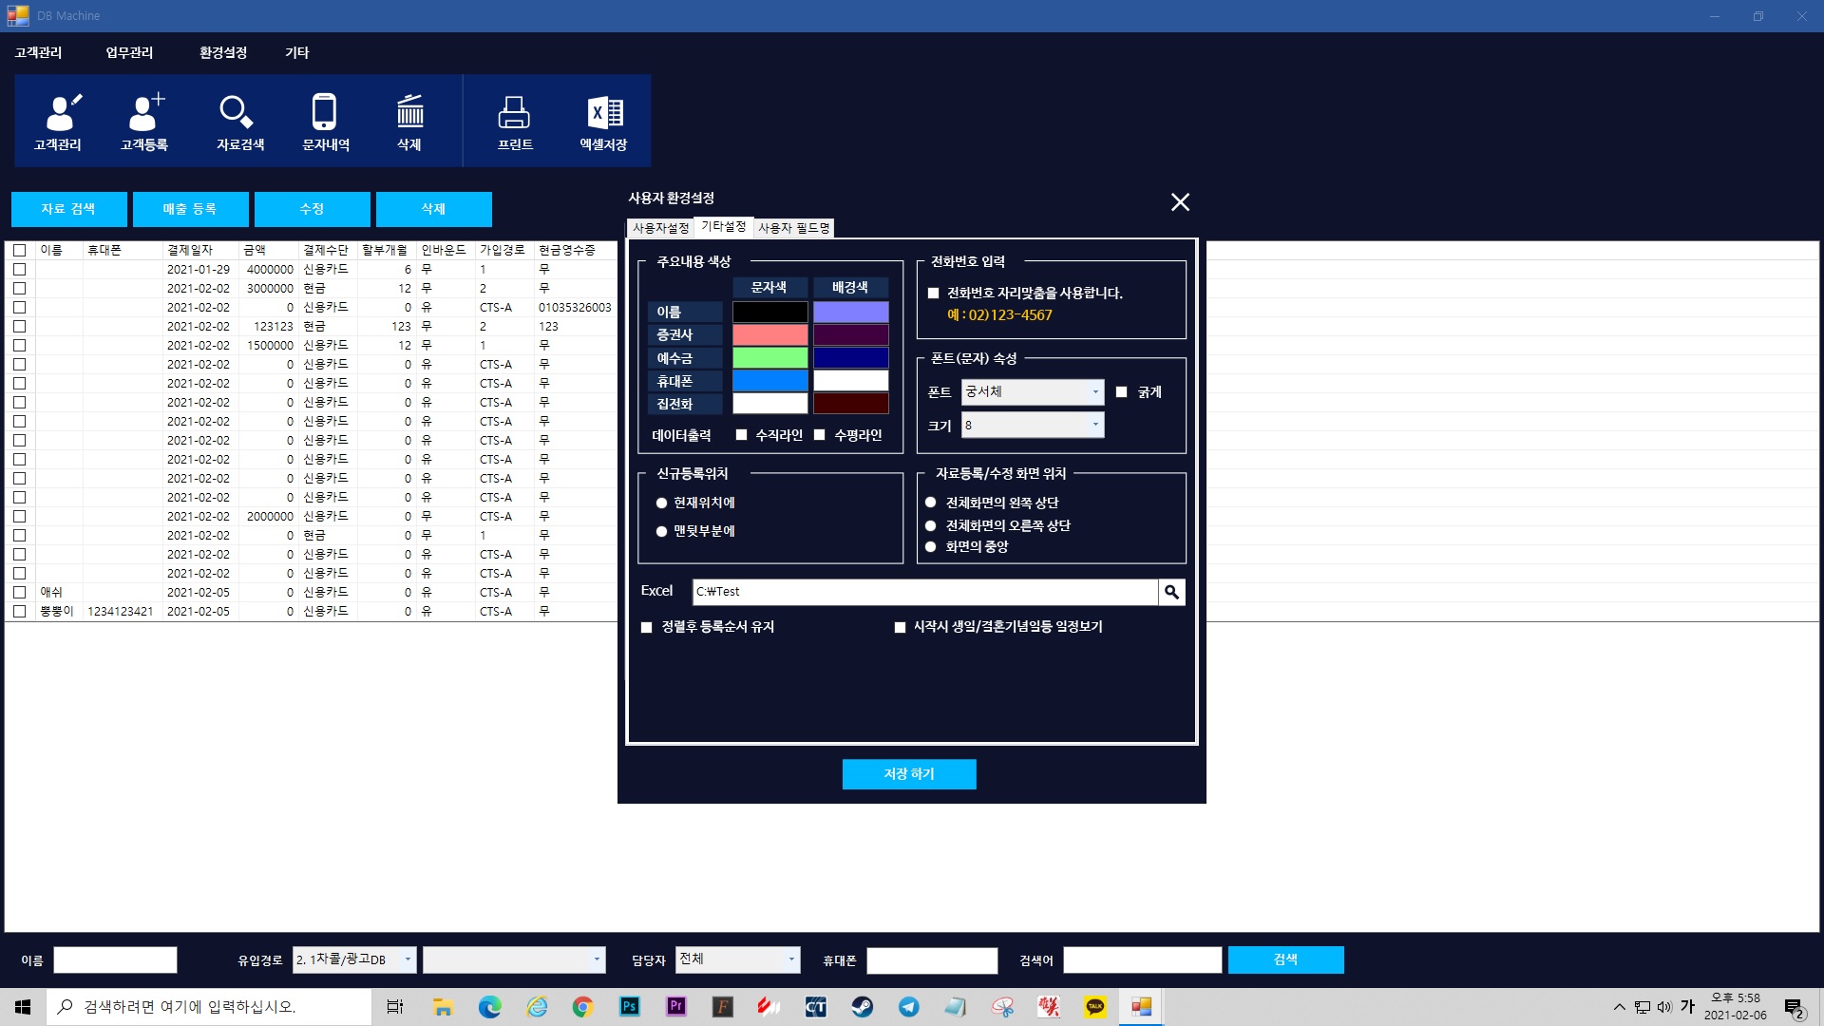The width and height of the screenshot is (1824, 1026).
Task: Expand the 폰트 궁서체 dropdown
Action: coord(1094,392)
